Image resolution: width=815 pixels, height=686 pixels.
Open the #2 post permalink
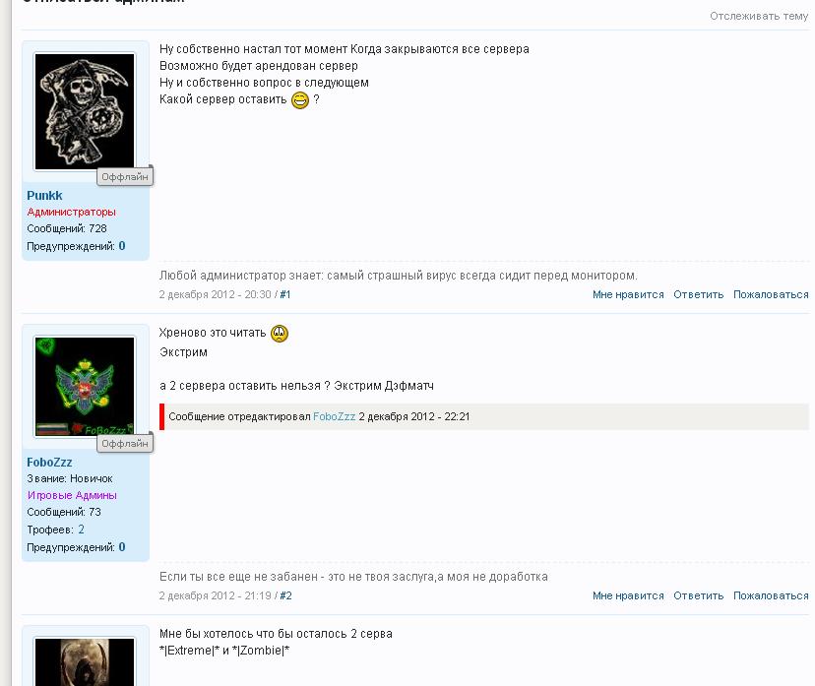(x=285, y=596)
